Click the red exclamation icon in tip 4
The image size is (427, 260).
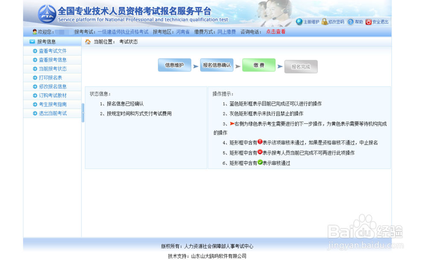coord(260,142)
